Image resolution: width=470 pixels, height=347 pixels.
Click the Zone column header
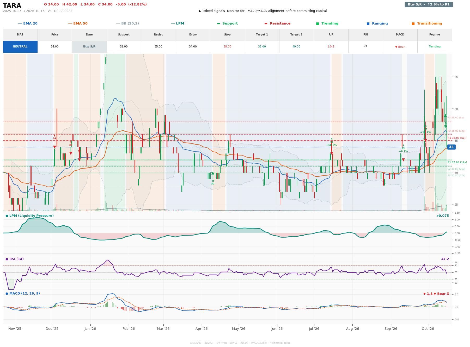89,35
